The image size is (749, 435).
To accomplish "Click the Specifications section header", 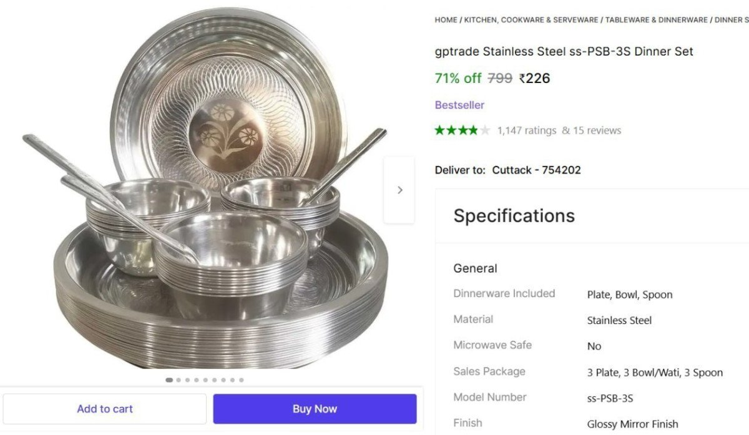I will pos(514,215).
